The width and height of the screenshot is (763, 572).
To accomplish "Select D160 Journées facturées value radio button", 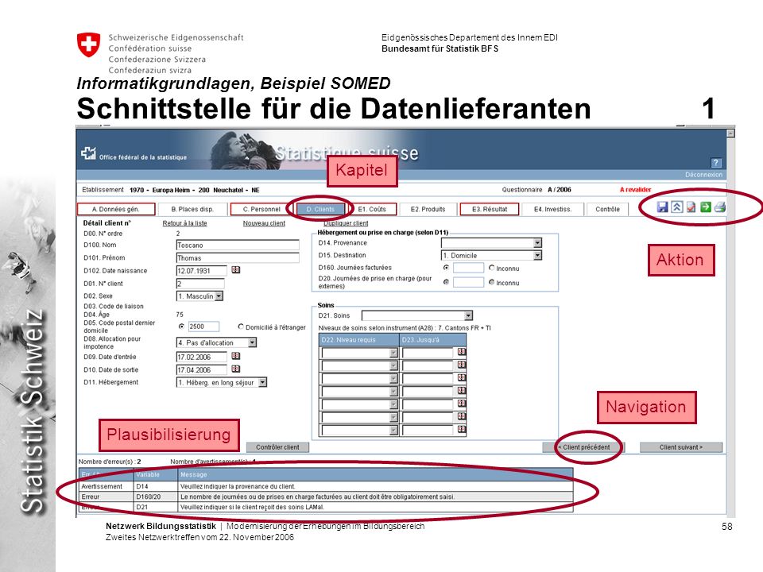I will (x=446, y=268).
